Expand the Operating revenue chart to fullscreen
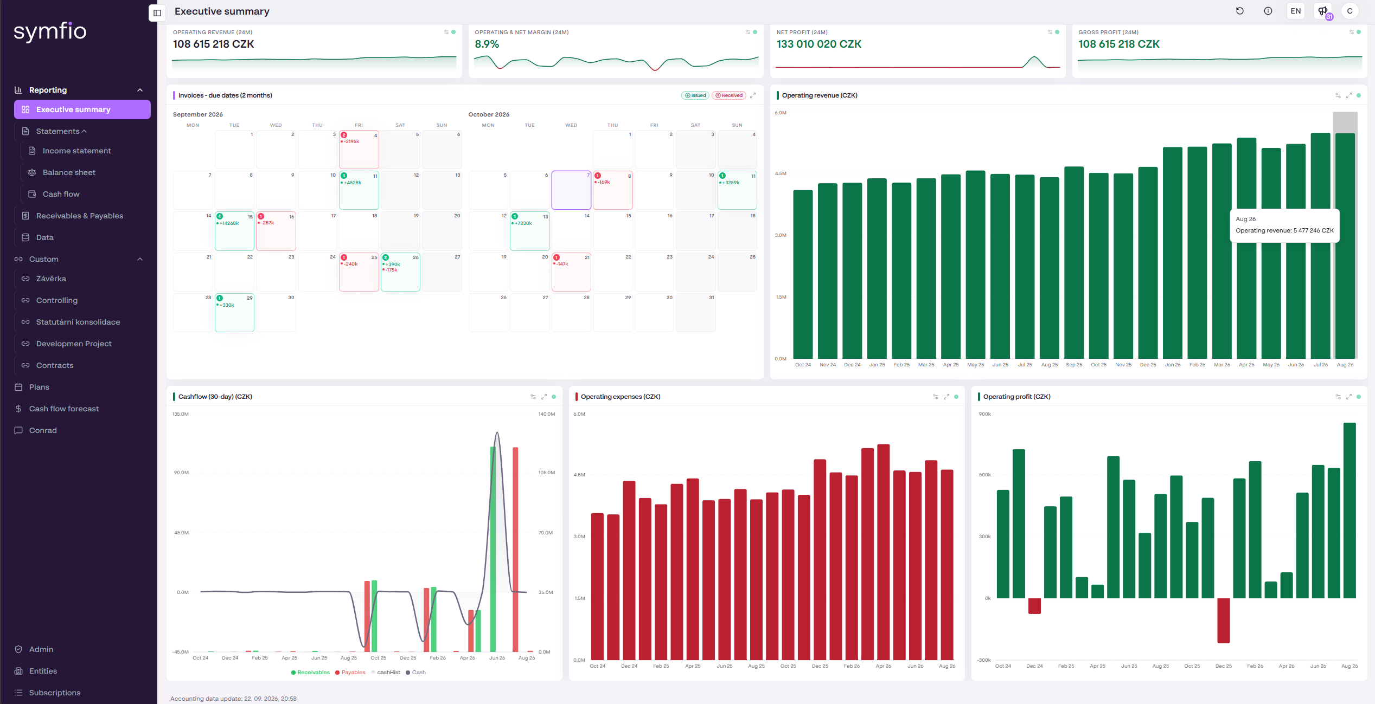The width and height of the screenshot is (1375, 704). pyautogui.click(x=1349, y=95)
